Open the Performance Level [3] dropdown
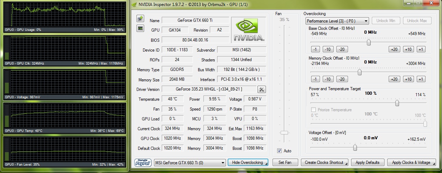442x173 pixels. point(337,21)
